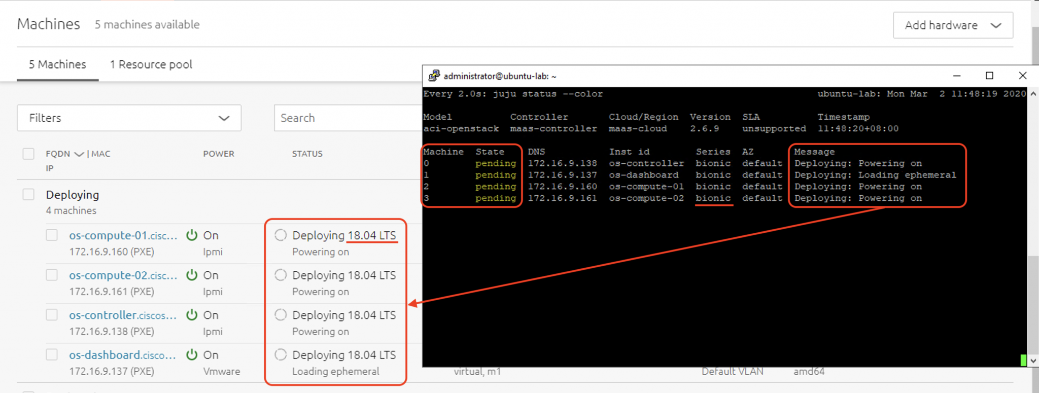The height and width of the screenshot is (393, 1039).
Task: Open os-controller machine link
Action: click(x=123, y=315)
